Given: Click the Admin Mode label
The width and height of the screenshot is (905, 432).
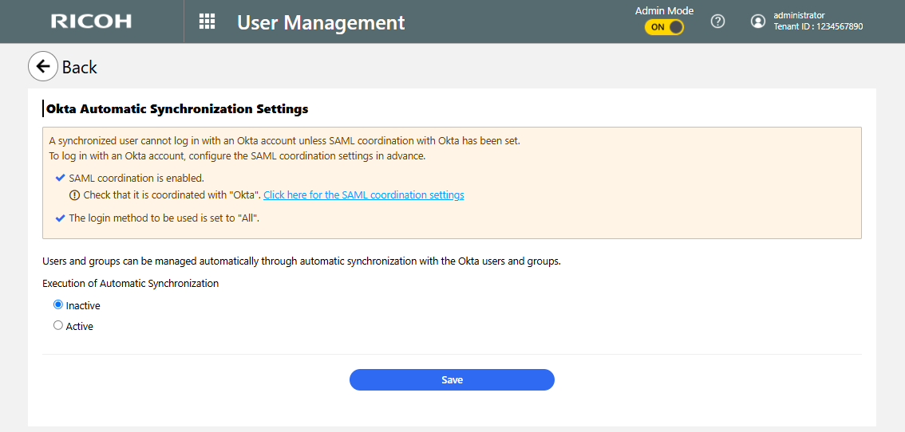Looking at the screenshot, I should (664, 11).
